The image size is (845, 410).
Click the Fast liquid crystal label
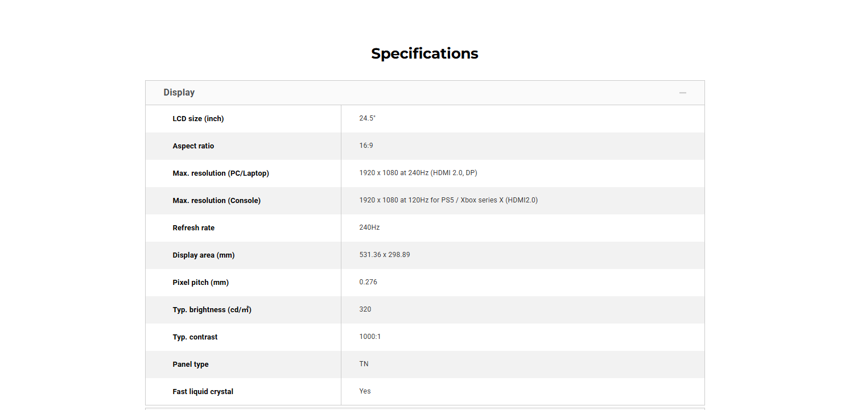203,392
